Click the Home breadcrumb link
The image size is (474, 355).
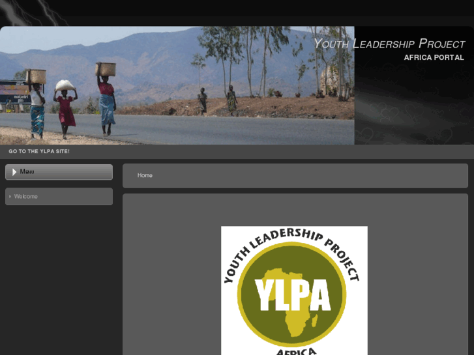point(145,175)
